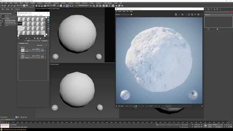
Task: Click the Composite material type button
Action: [x=44, y=41]
